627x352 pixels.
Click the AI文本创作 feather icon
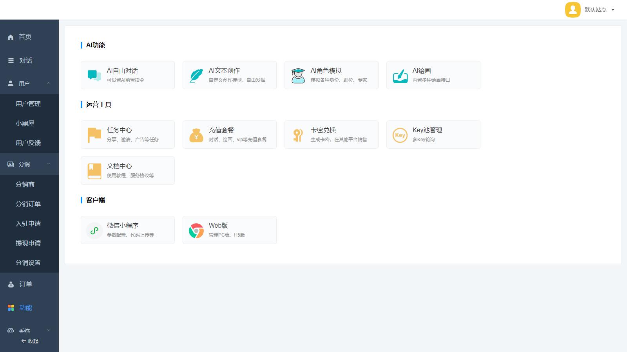[x=196, y=75]
